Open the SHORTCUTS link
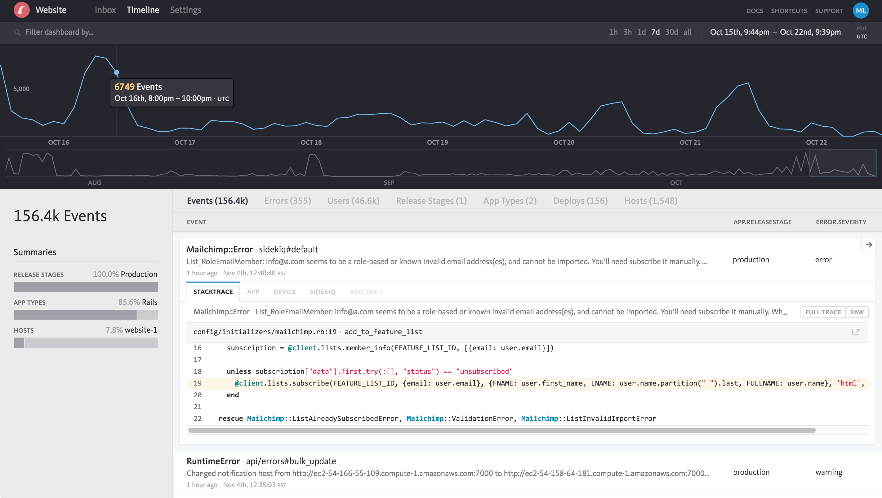The height and width of the screenshot is (498, 882). click(789, 11)
